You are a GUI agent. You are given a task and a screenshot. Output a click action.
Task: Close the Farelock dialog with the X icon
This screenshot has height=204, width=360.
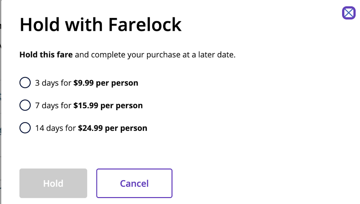click(x=349, y=13)
